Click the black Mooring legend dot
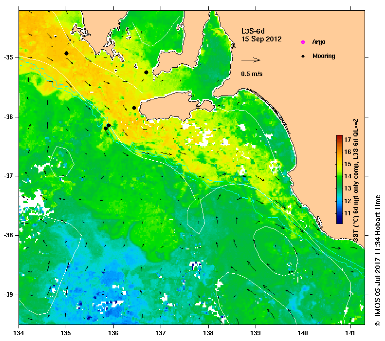The height and width of the screenshot is (341, 385). pyautogui.click(x=303, y=56)
